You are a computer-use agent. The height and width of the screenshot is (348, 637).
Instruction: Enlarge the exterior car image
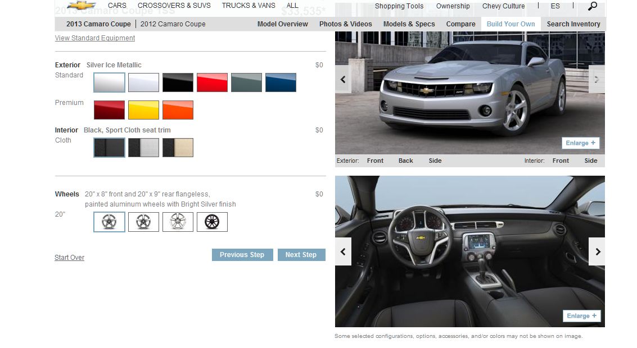click(580, 143)
